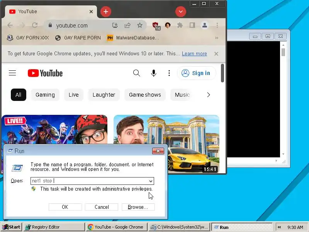This screenshot has height=232, width=309.
Task: Click the admin shield icon in Run
Action: [34, 189]
